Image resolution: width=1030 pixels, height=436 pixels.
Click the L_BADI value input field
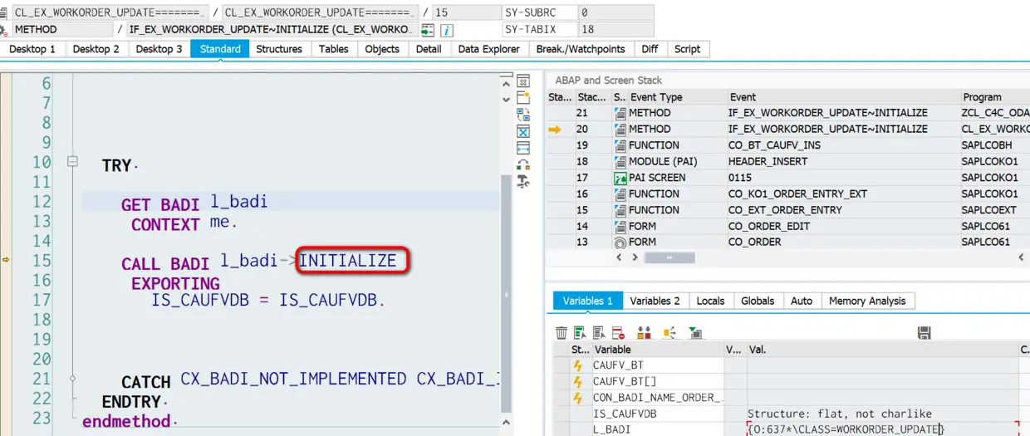click(x=883, y=429)
